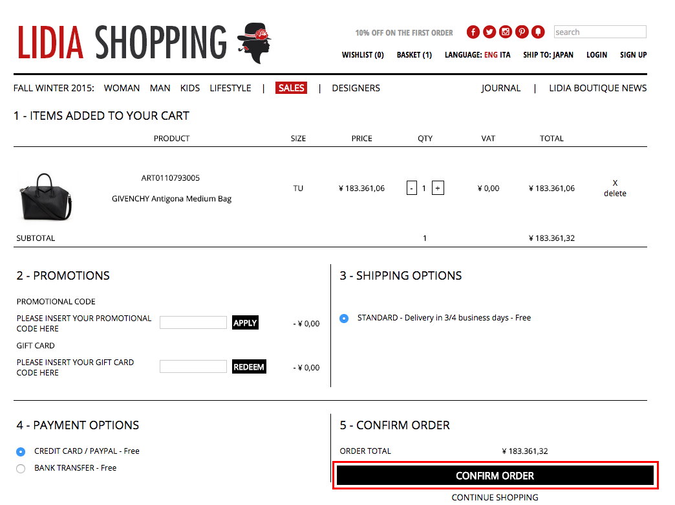This screenshot has width=675, height=505.
Task: Open the Givenchy bag product thumbnail
Action: pos(45,197)
